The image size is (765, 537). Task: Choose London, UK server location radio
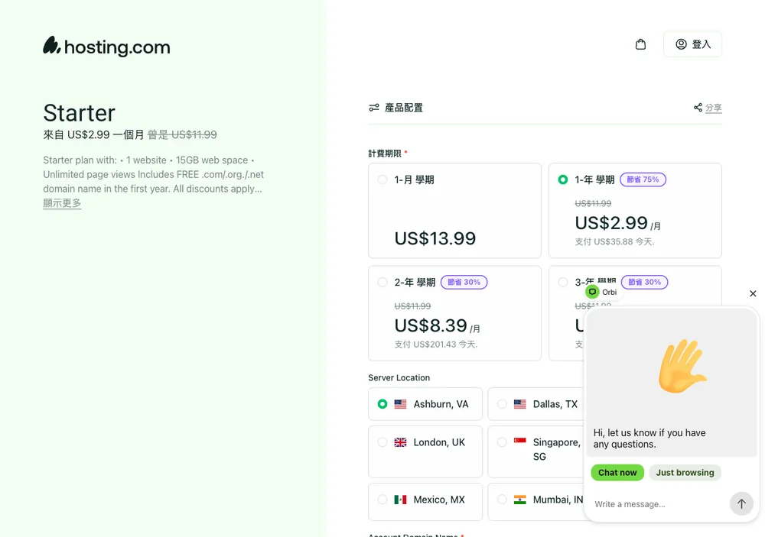pos(382,442)
